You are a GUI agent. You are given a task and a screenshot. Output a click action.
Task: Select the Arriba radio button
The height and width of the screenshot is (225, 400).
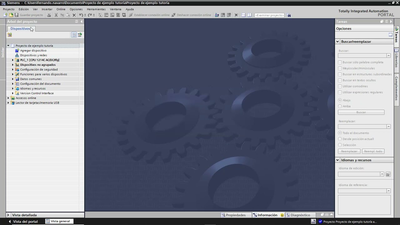[x=340, y=106]
